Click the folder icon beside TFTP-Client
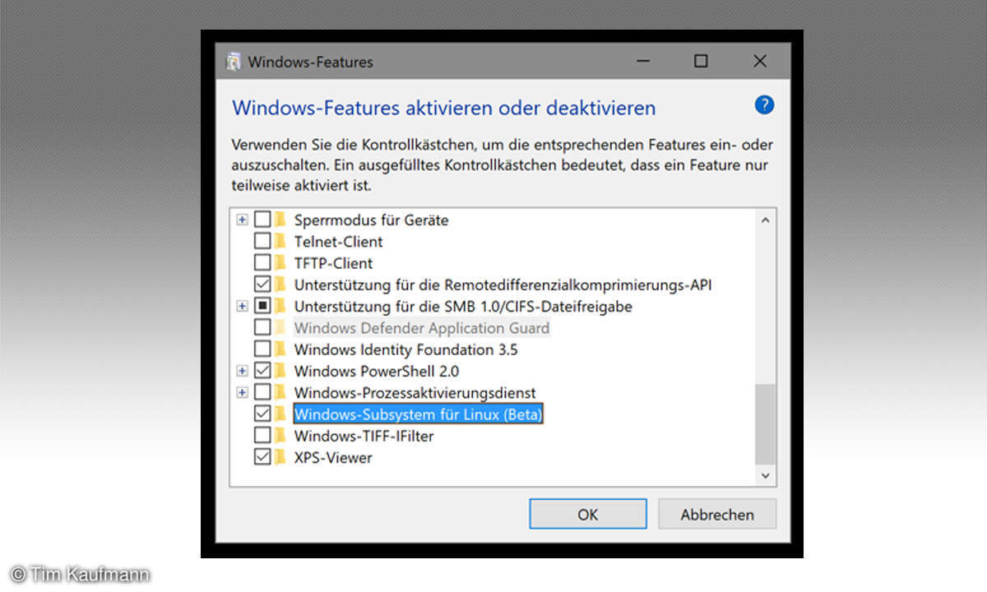987x592 pixels. pos(280,263)
